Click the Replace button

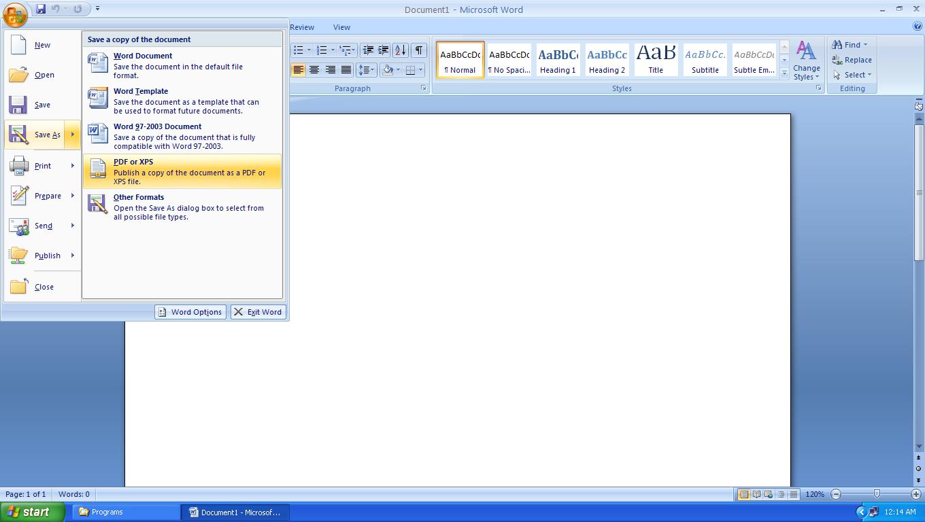pos(852,60)
